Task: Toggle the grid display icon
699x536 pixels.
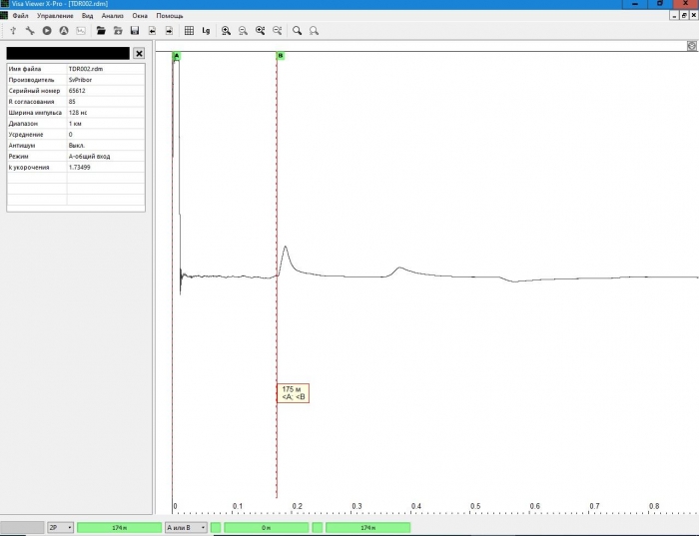Action: (x=189, y=31)
